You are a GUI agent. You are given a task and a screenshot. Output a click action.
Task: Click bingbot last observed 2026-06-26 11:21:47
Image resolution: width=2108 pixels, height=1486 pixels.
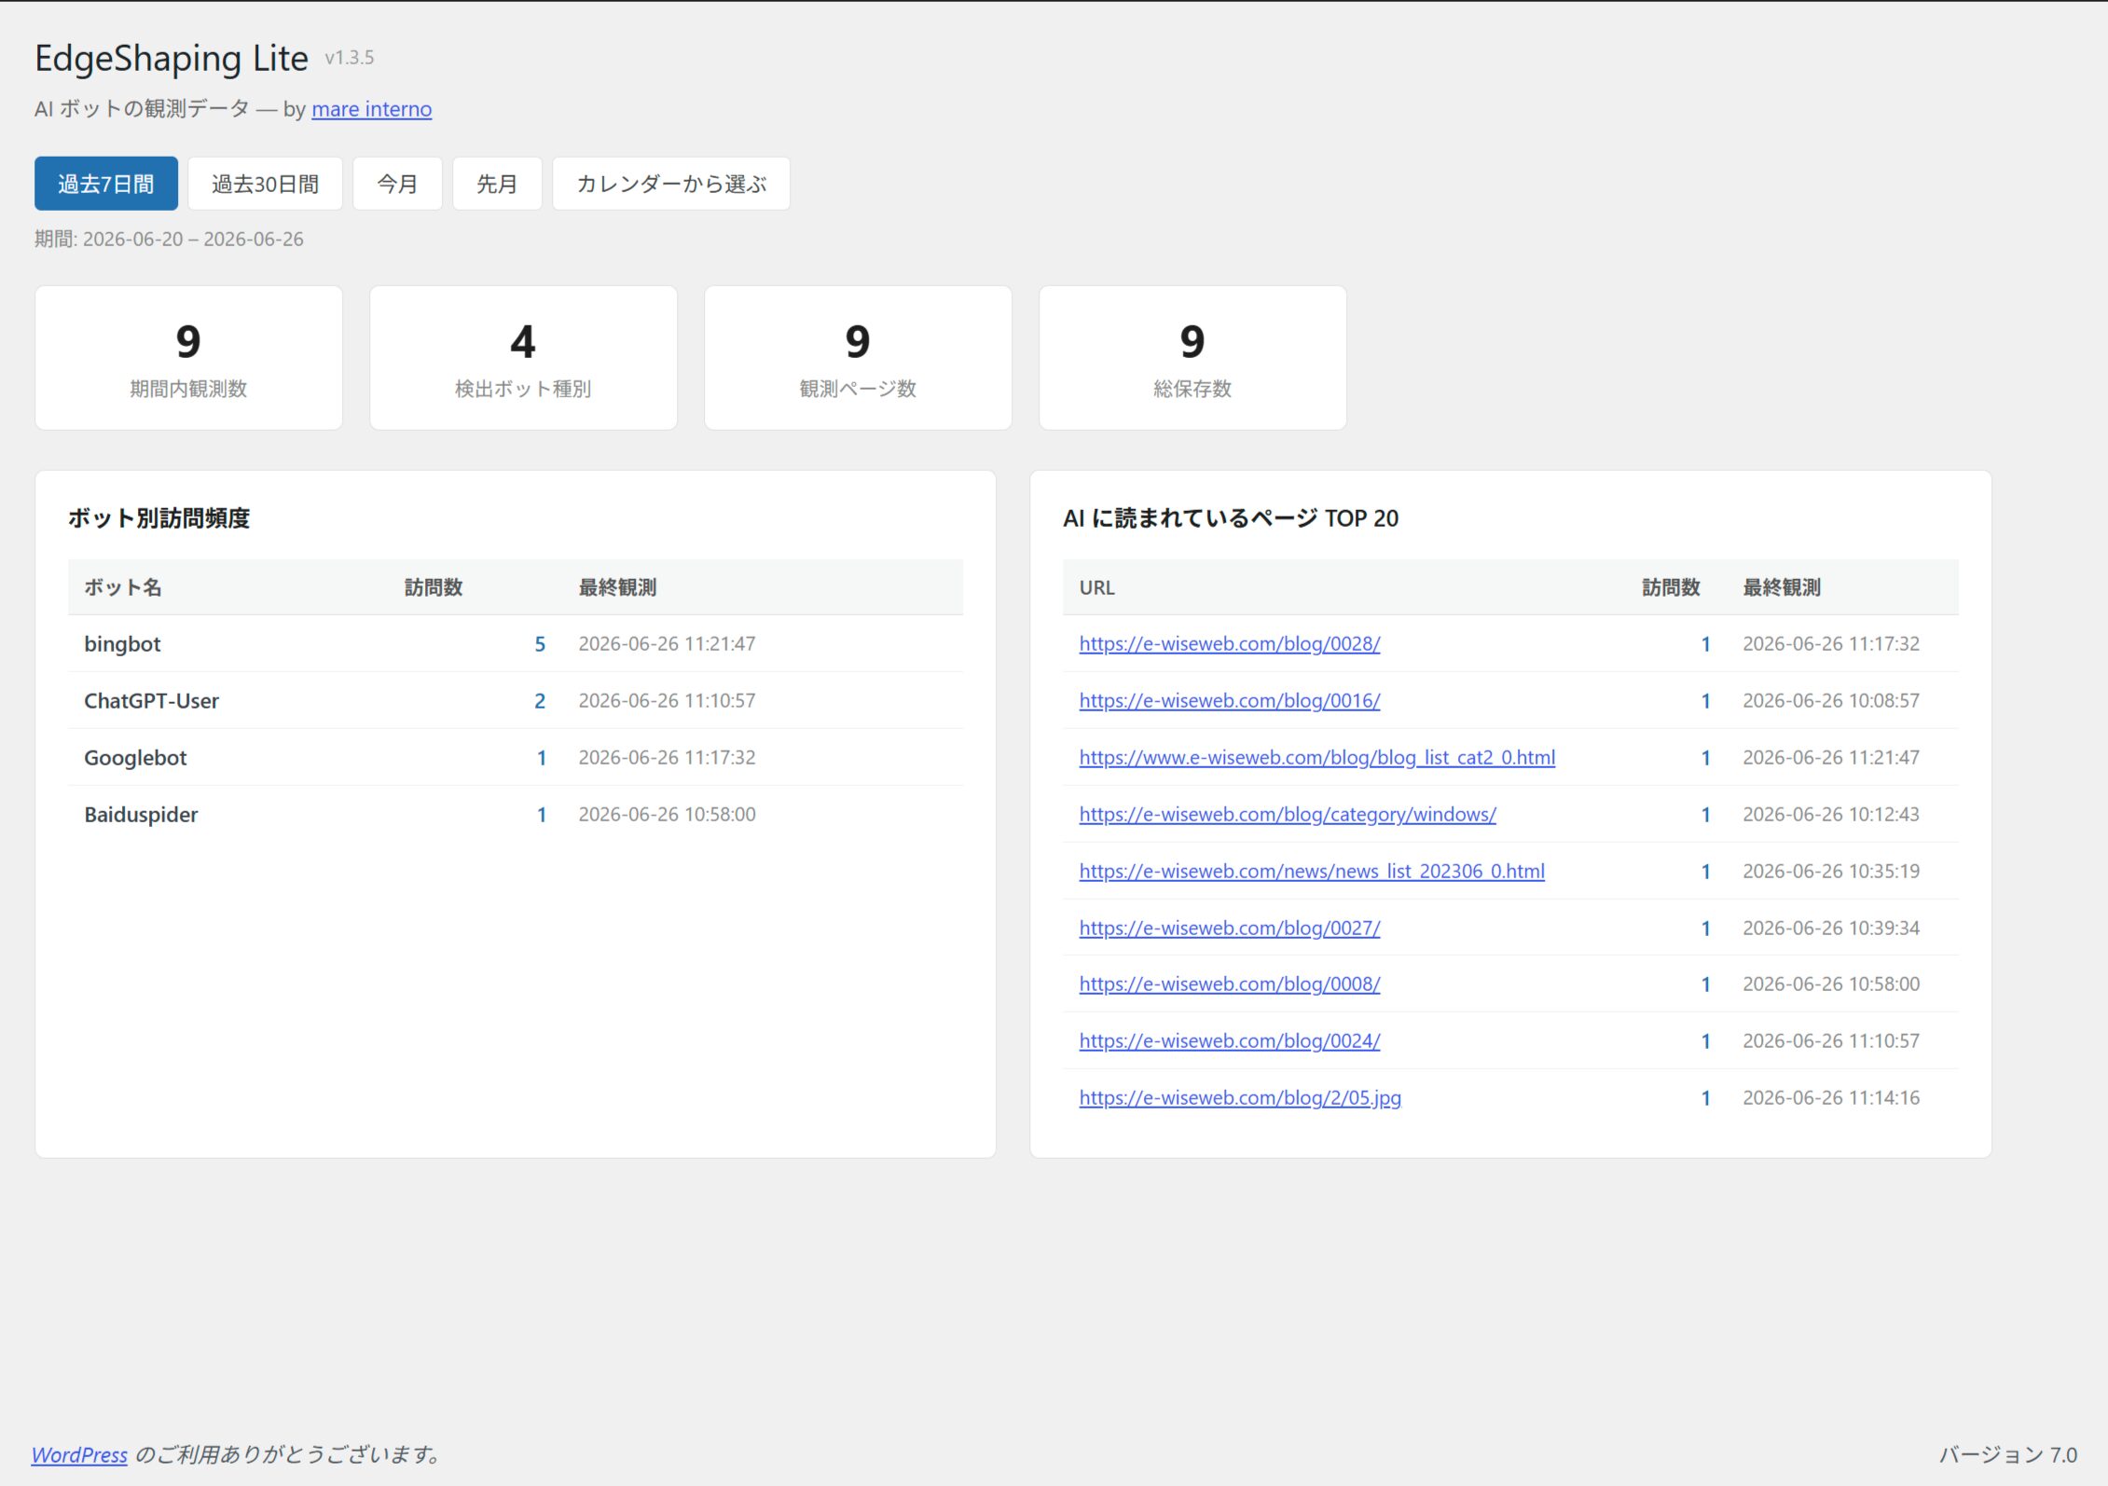(667, 643)
